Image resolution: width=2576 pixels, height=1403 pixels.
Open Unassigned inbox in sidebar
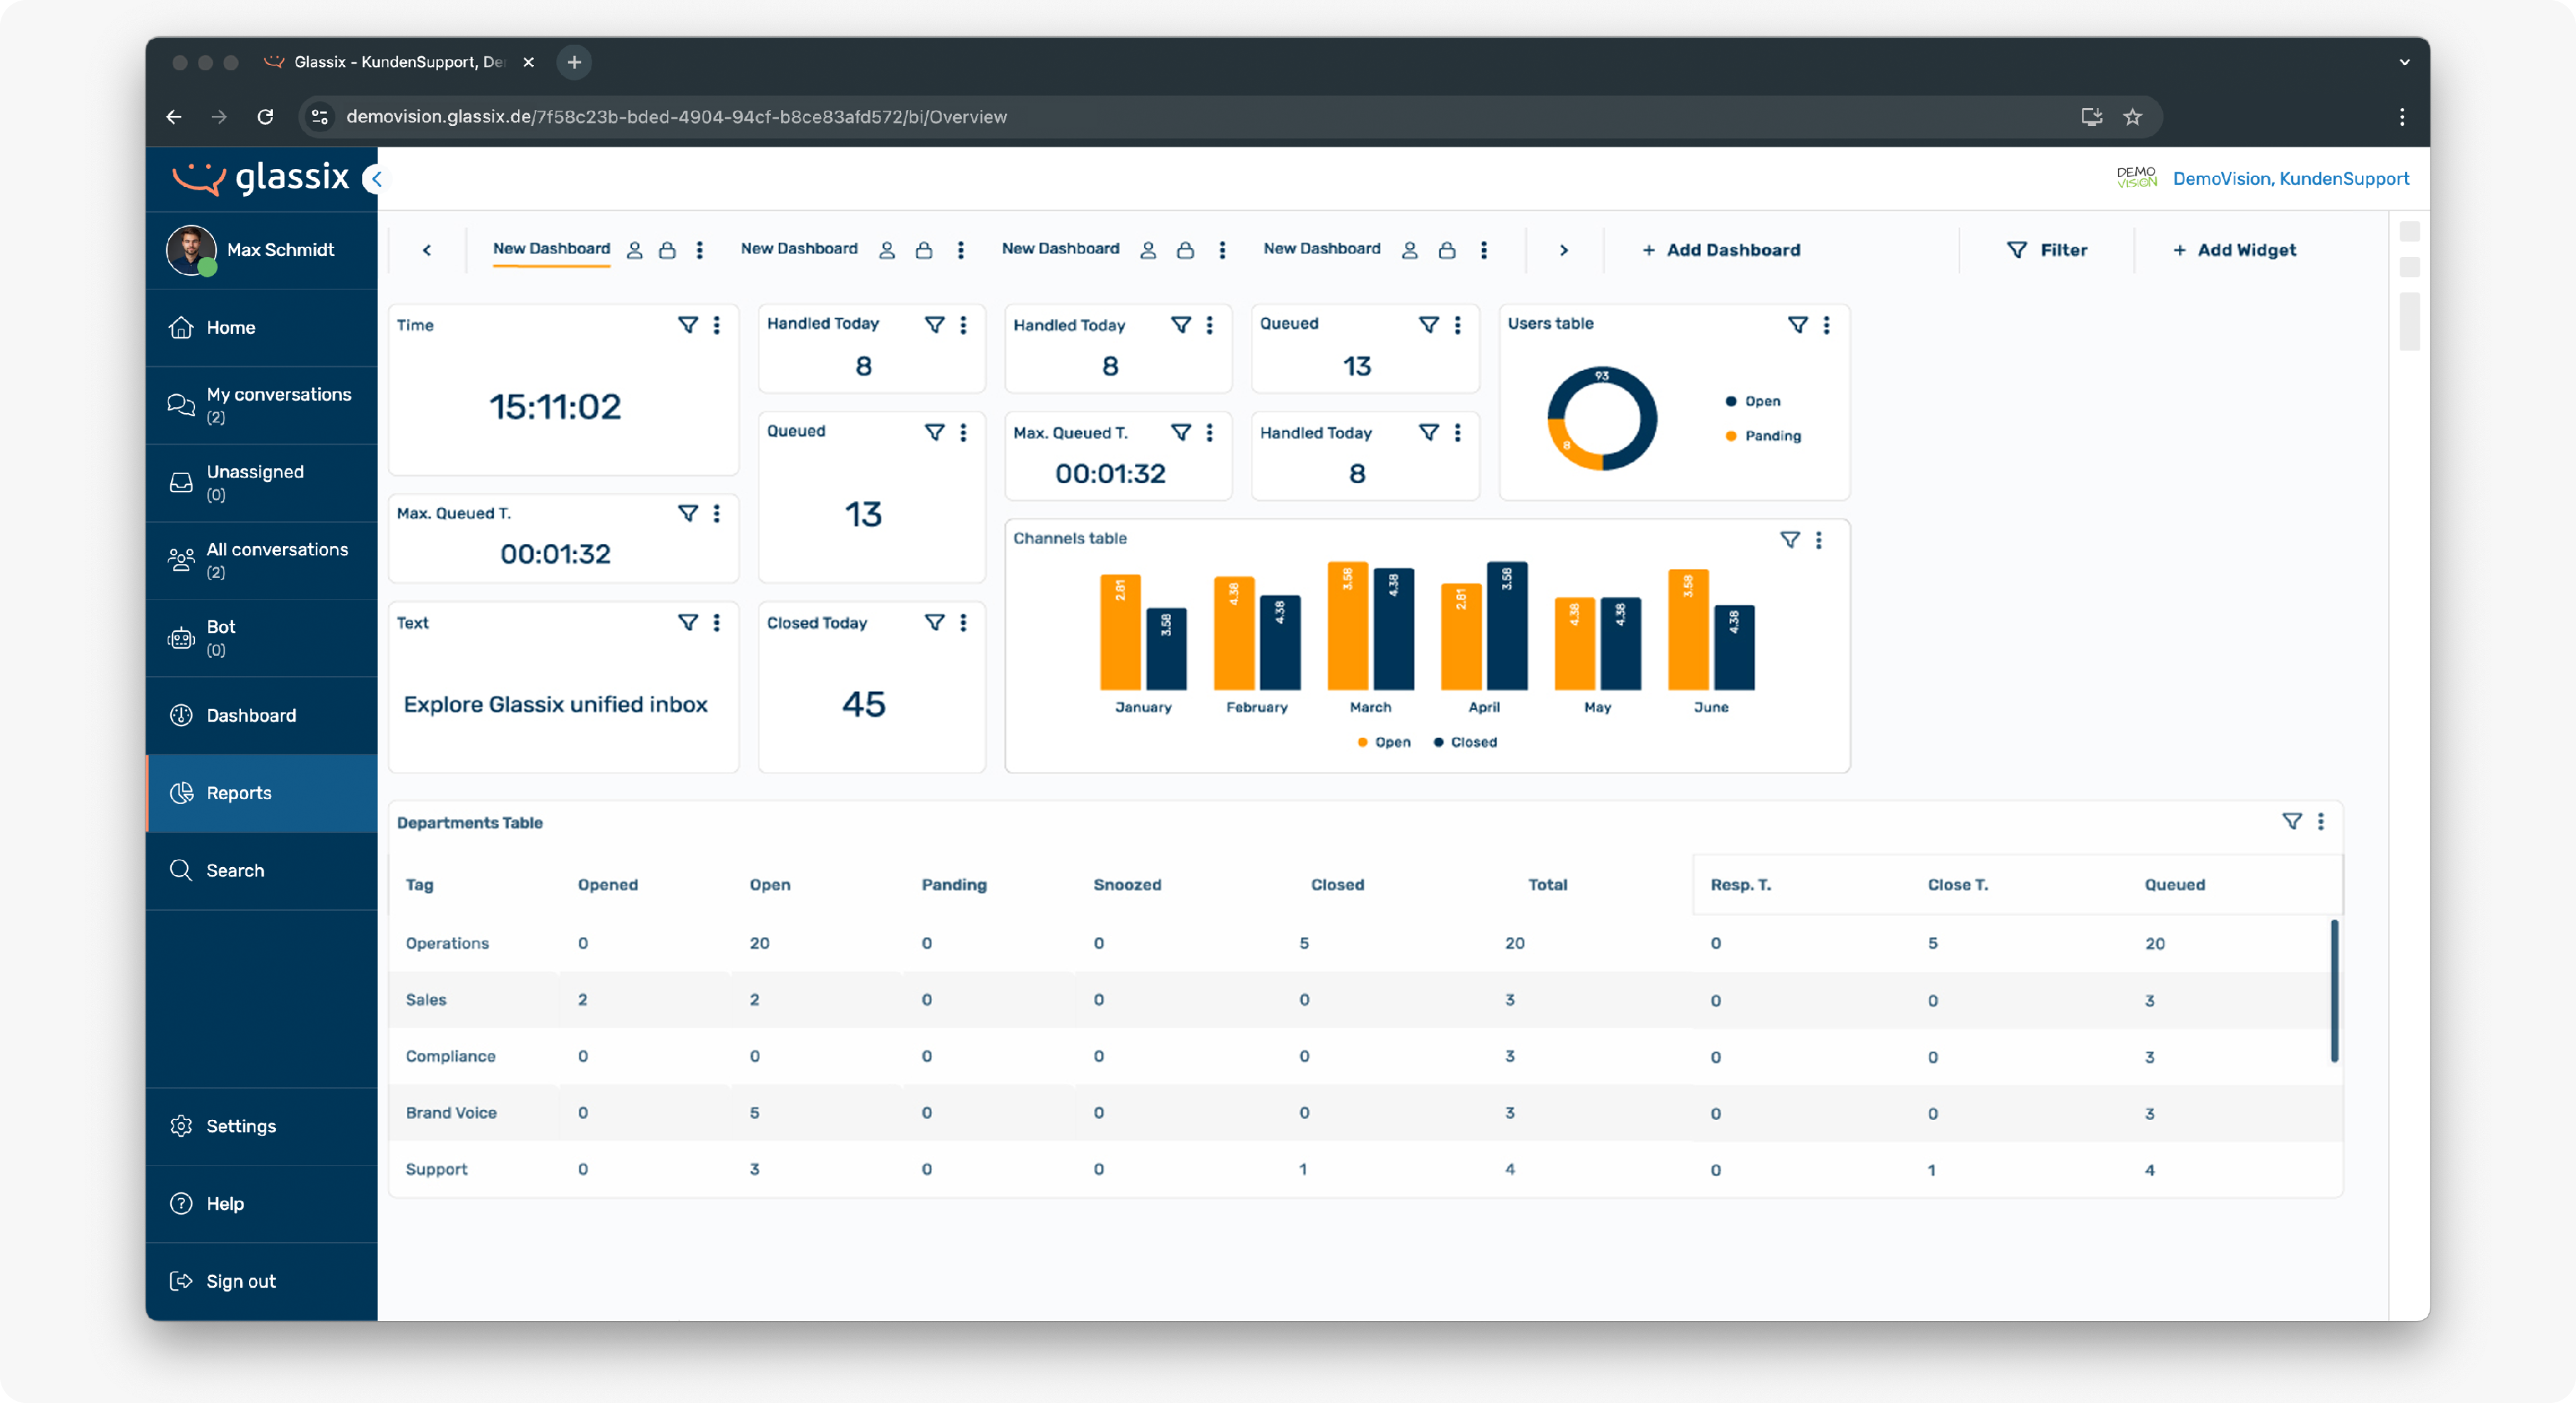(x=261, y=482)
